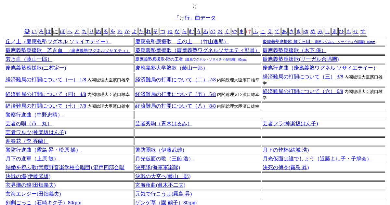Go to the か index page
Viewport: 390px width, 205px height.
(127, 32)
